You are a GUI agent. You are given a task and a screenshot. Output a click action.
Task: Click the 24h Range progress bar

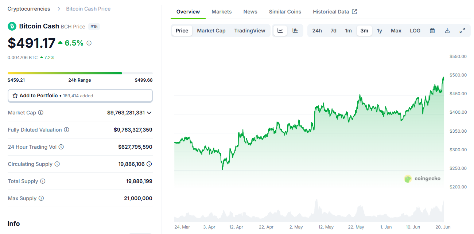point(80,73)
